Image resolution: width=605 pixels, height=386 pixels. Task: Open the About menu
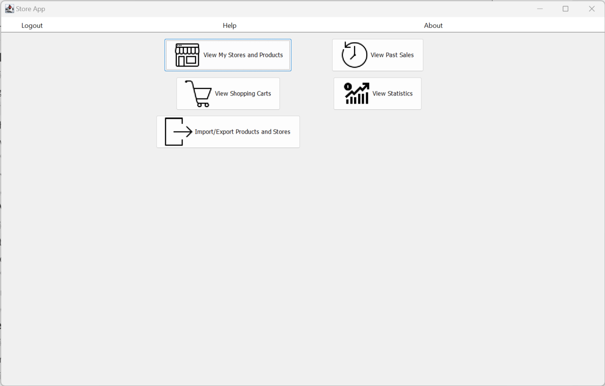coord(433,25)
